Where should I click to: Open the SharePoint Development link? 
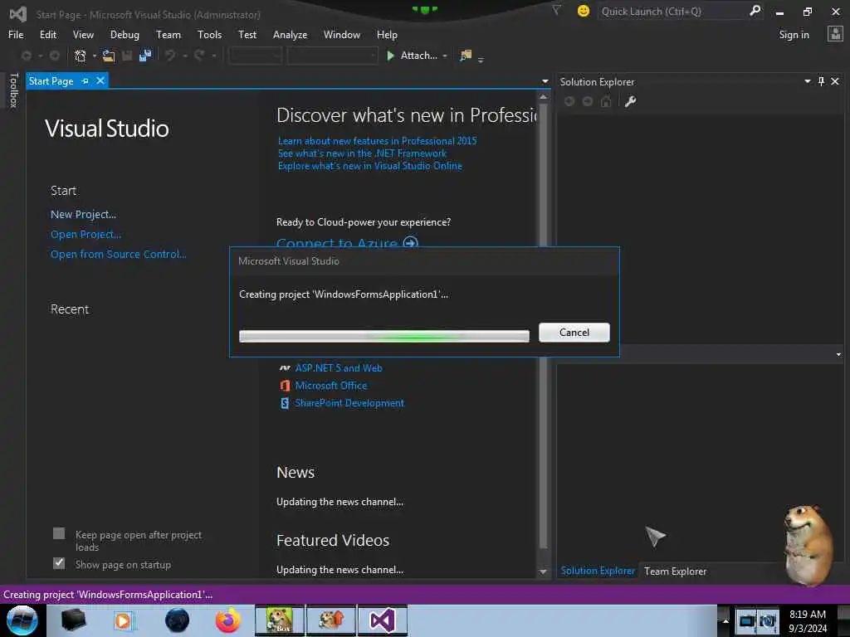click(x=349, y=403)
